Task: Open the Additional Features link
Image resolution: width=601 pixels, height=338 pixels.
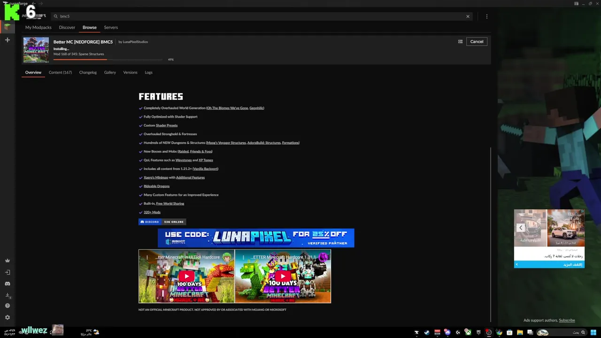Action: coord(190,177)
